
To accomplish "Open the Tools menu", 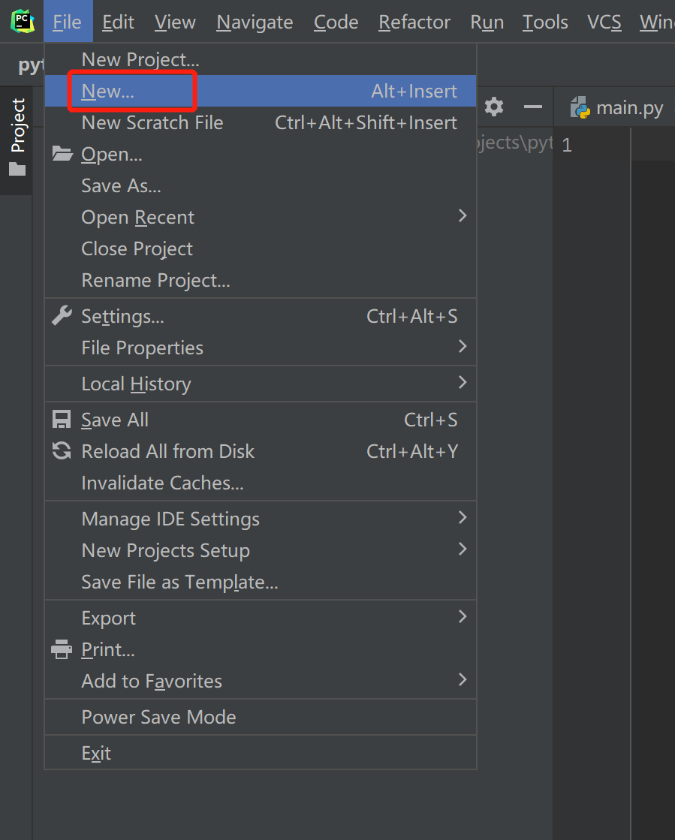I will click(x=545, y=22).
